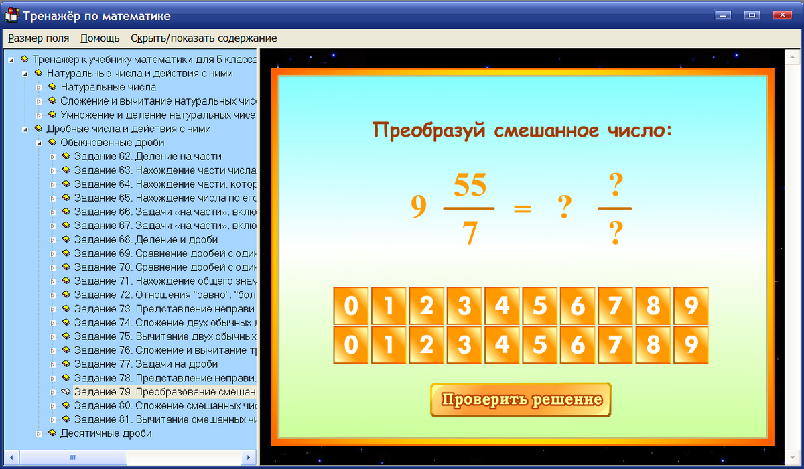804x469 pixels.
Task: Select digit 7 tile in the top row
Action: point(615,306)
